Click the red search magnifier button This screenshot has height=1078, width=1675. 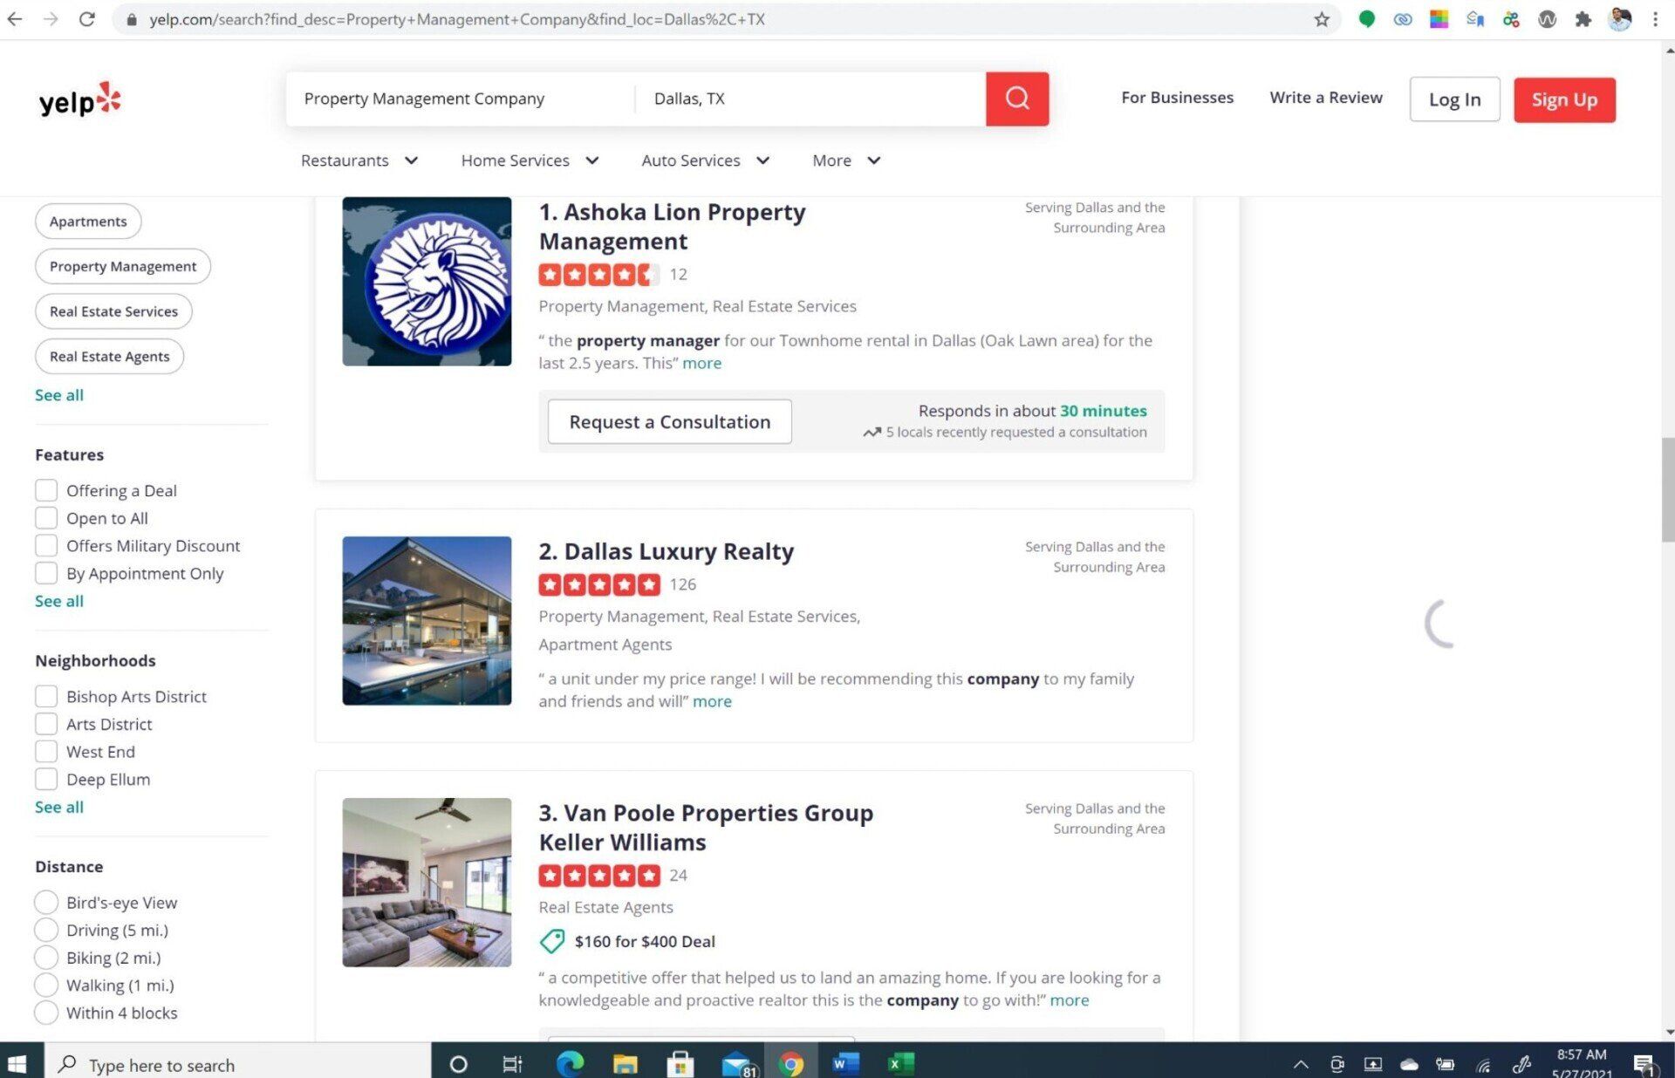(x=1017, y=99)
